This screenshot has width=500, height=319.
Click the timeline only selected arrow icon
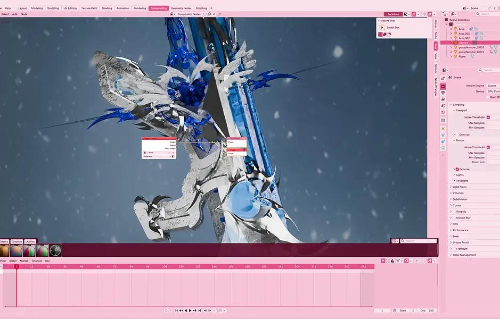(383, 261)
